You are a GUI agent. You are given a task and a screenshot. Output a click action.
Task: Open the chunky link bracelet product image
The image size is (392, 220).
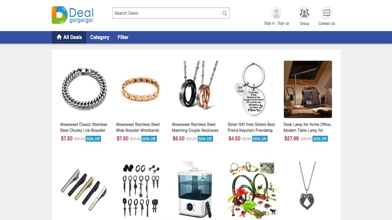[84, 89]
